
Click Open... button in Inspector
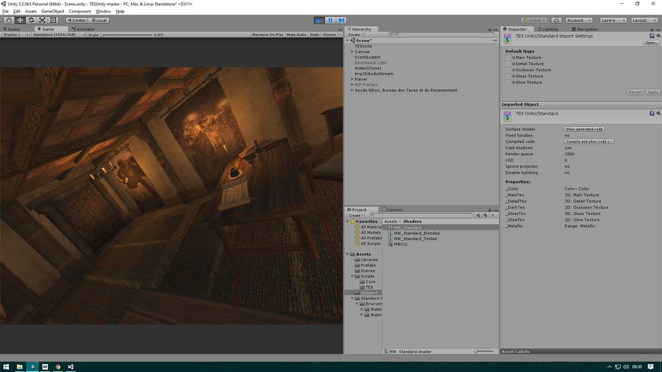click(652, 42)
